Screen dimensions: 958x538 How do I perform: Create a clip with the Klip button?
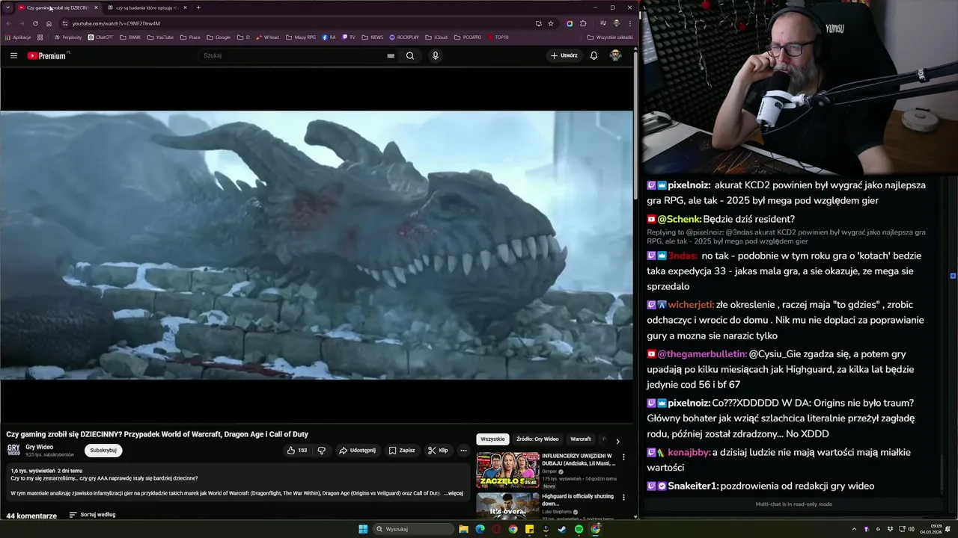point(438,451)
